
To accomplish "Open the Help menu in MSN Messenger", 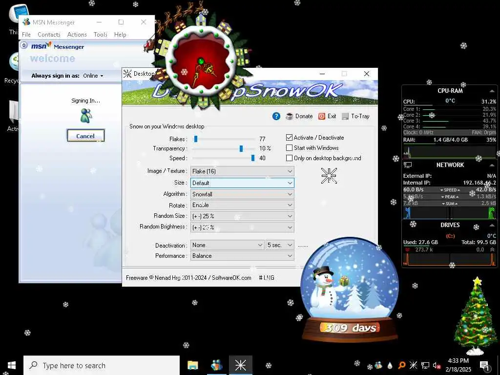I will [x=120, y=35].
